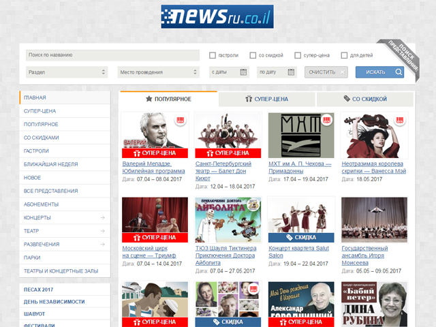The height and width of the screenshot is (327, 436).
Task: Click the magnifier icon on Искать button
Action: point(399,72)
